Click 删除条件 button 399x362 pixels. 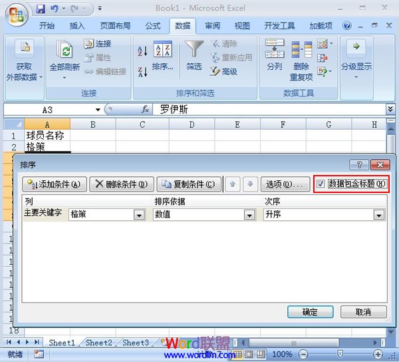coord(122,184)
